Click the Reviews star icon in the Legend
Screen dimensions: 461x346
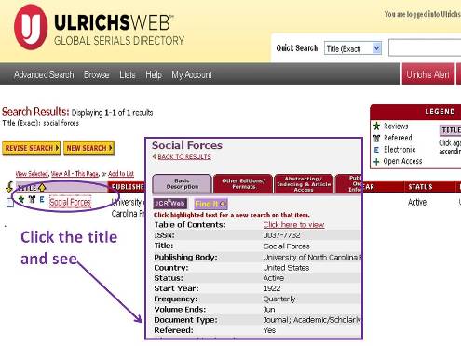[x=376, y=126]
